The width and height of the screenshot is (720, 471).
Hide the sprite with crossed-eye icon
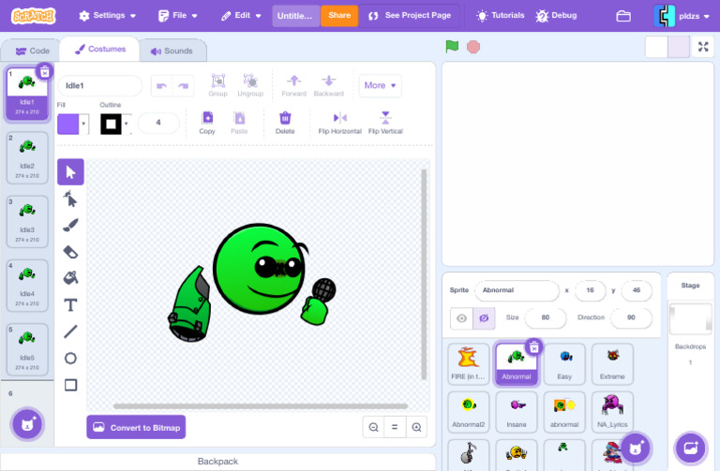(484, 318)
